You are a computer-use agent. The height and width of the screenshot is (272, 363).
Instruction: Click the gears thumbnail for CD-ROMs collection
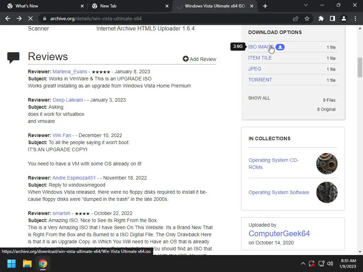coord(326,164)
